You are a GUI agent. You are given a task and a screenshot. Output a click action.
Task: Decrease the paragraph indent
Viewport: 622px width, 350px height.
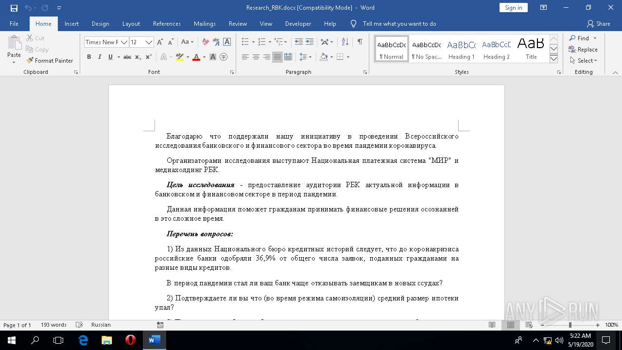click(x=299, y=42)
